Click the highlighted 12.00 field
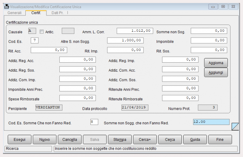 pyautogui.click(x=211, y=122)
